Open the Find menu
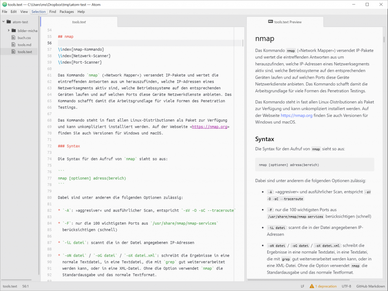This screenshot has height=291, width=388. pos(52,12)
